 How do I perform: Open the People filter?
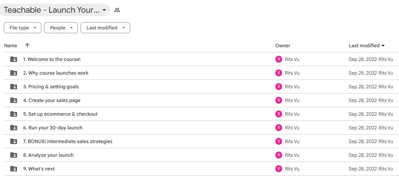(x=61, y=28)
